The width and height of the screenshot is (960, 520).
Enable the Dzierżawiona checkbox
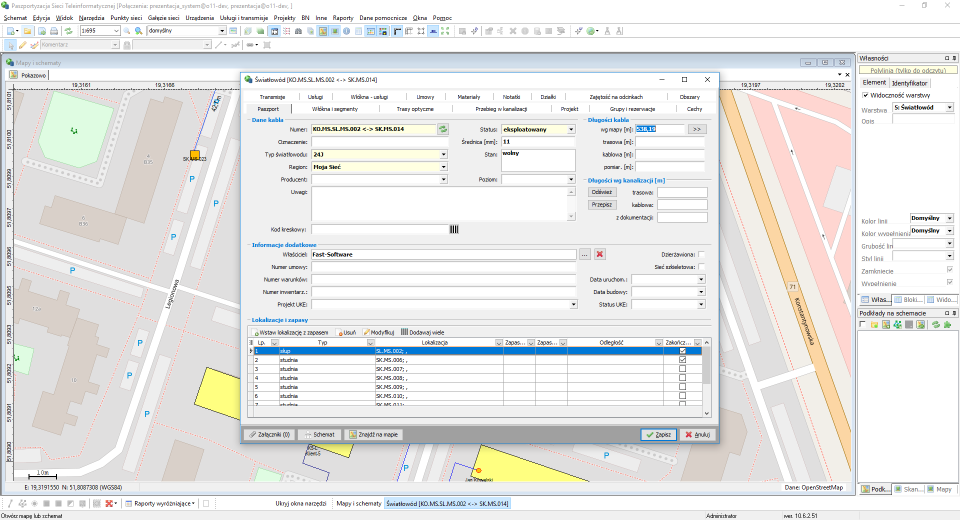pyautogui.click(x=701, y=254)
